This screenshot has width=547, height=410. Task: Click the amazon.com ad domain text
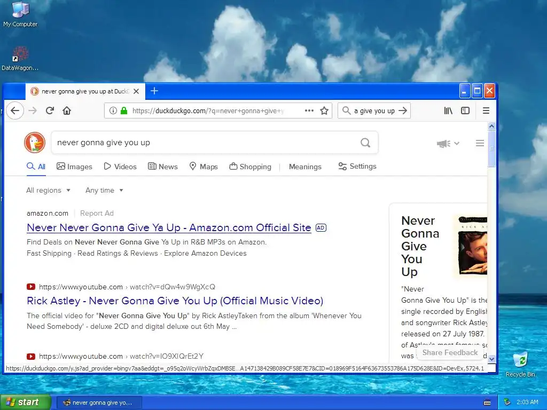(x=48, y=213)
